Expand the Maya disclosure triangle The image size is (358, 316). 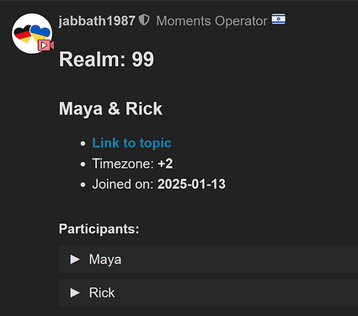[75, 259]
